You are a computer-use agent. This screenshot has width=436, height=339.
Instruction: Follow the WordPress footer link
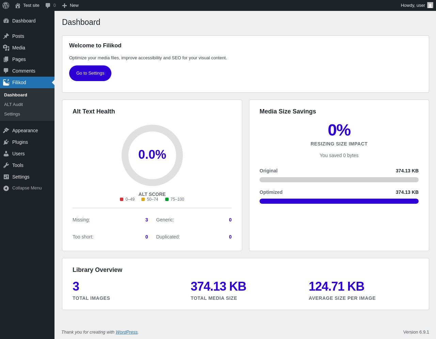126,332
